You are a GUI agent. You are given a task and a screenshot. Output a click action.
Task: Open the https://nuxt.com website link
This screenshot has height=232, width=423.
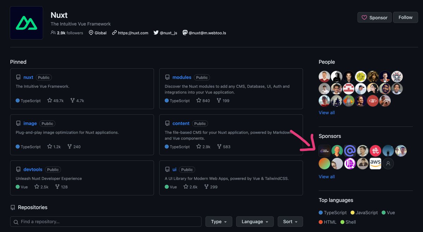[x=133, y=33]
